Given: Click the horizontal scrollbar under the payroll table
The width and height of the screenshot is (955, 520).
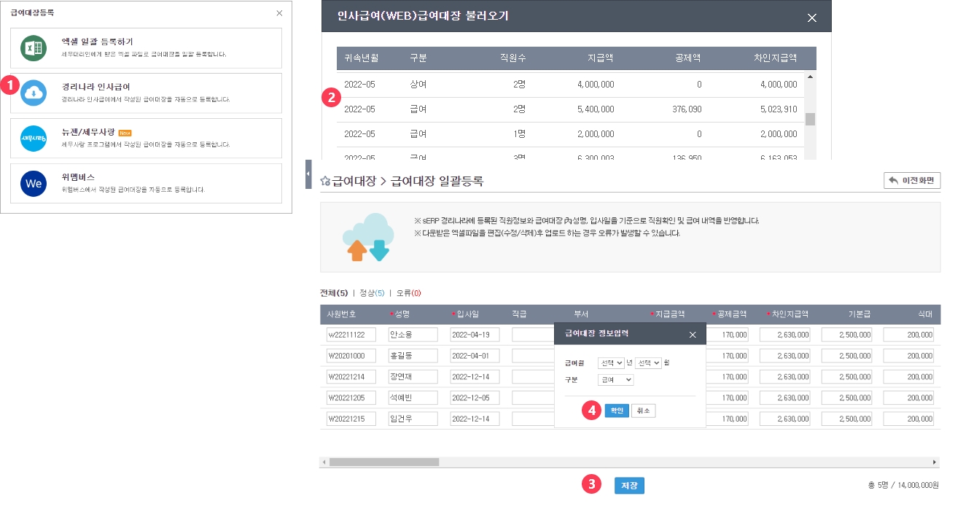Looking at the screenshot, I should coord(384,462).
